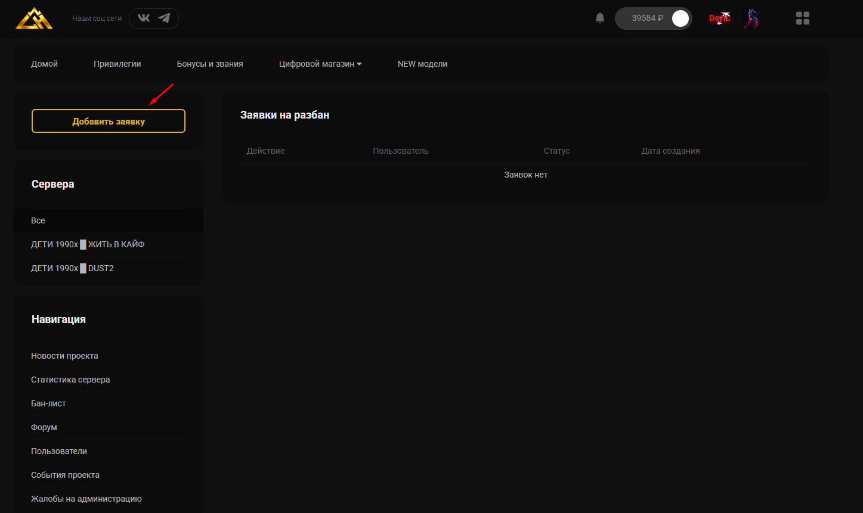Image resolution: width=863 pixels, height=513 pixels.
Task: Open the apps grid menu icon
Action: coord(803,18)
